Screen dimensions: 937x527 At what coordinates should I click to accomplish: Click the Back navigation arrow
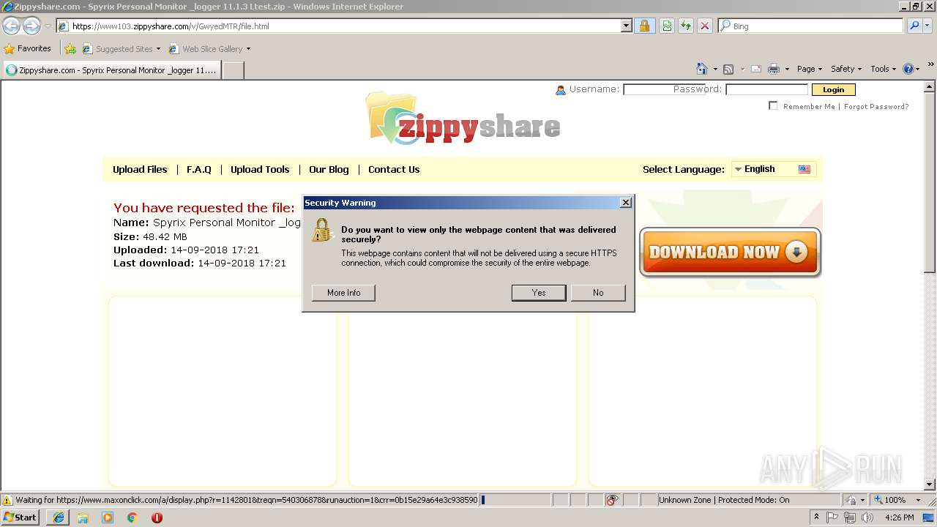11,26
